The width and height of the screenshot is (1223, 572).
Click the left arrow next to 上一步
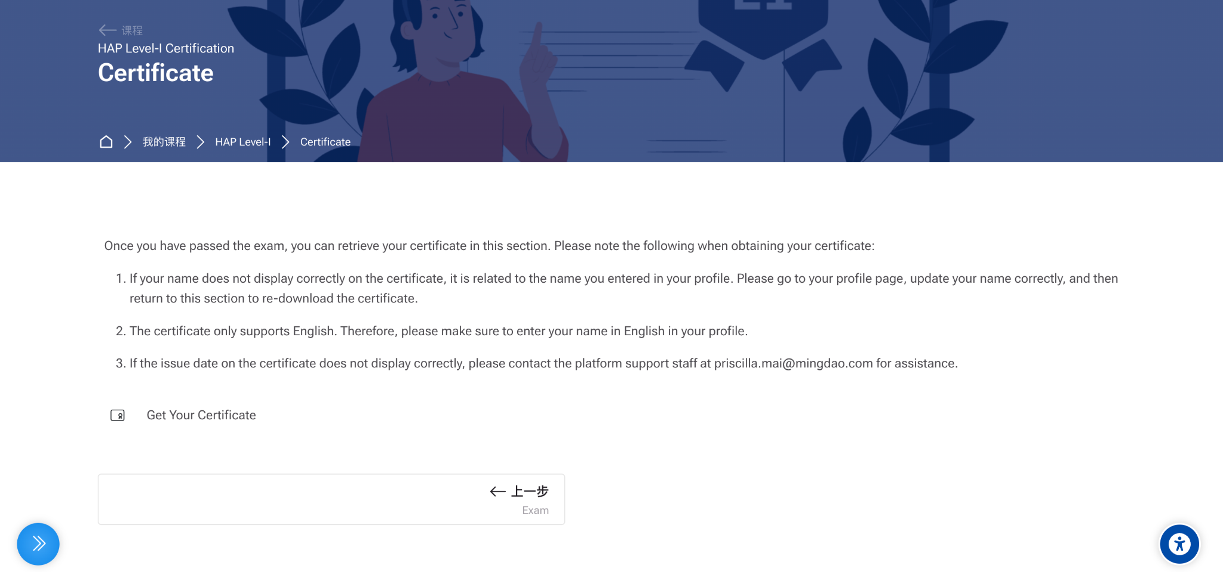point(498,491)
